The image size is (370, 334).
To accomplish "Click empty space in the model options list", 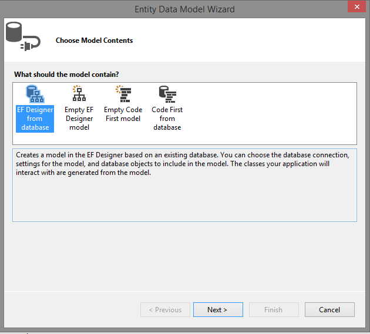I will (x=269, y=113).
